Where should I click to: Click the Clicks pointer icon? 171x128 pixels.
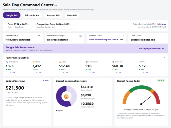[33, 62]
